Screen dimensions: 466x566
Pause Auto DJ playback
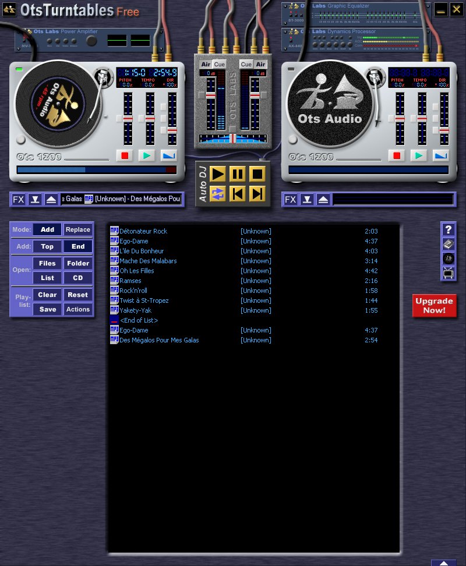pyautogui.click(x=238, y=174)
